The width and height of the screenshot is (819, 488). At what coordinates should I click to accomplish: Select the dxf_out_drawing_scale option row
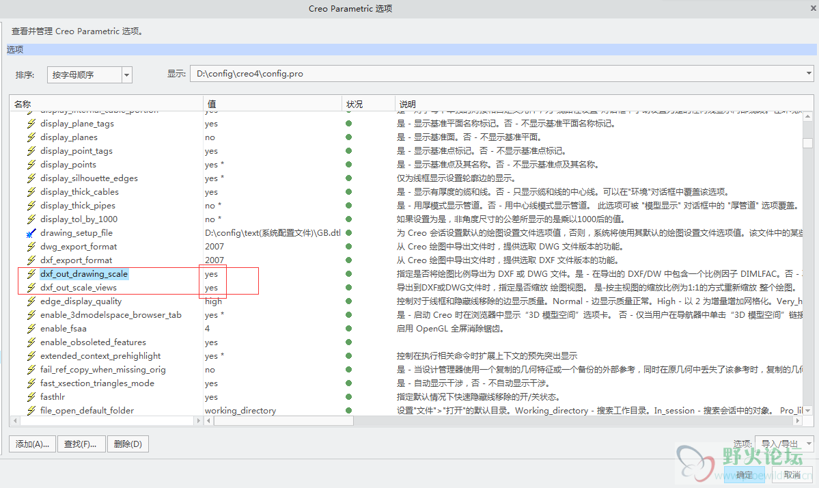pos(83,274)
